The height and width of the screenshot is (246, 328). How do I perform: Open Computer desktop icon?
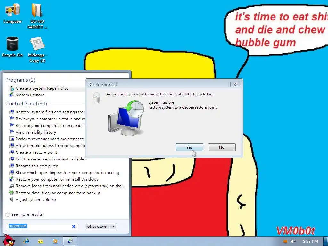12,13
